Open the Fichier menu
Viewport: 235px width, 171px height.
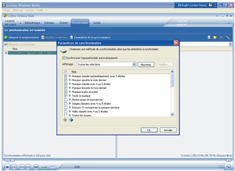(x=6, y=10)
